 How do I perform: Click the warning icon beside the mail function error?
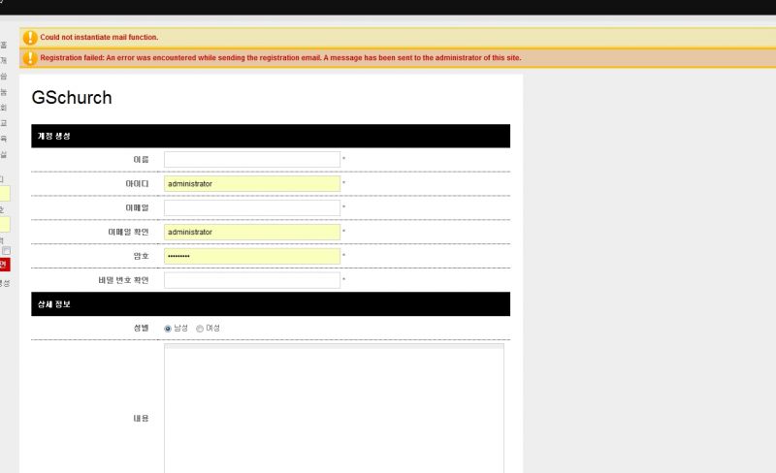30,38
